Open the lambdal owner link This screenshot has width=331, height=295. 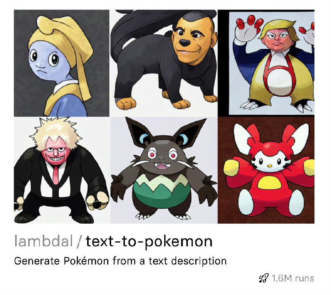point(44,241)
